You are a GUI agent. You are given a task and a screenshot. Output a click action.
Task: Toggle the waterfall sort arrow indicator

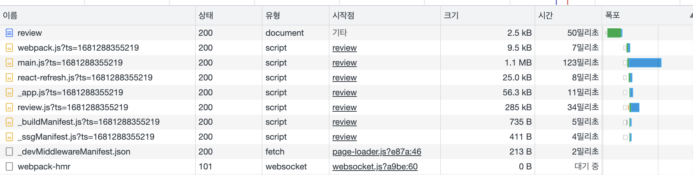click(x=691, y=16)
